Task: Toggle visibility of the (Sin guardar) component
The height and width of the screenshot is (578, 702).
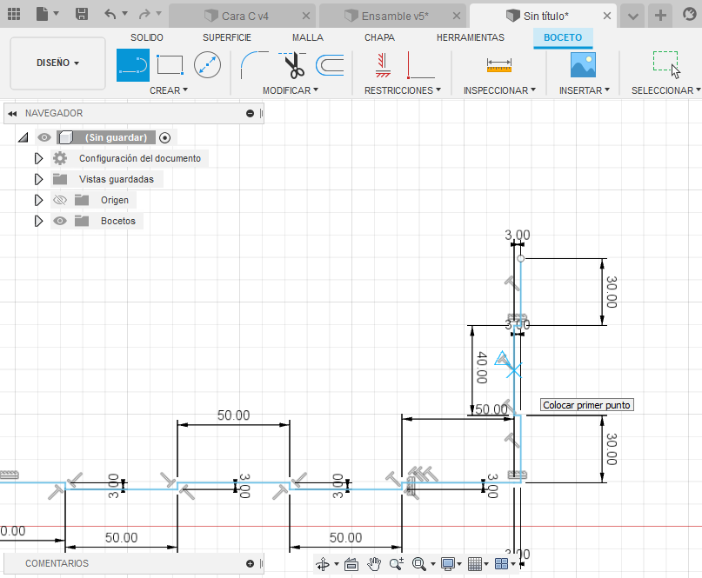Action: coord(43,137)
